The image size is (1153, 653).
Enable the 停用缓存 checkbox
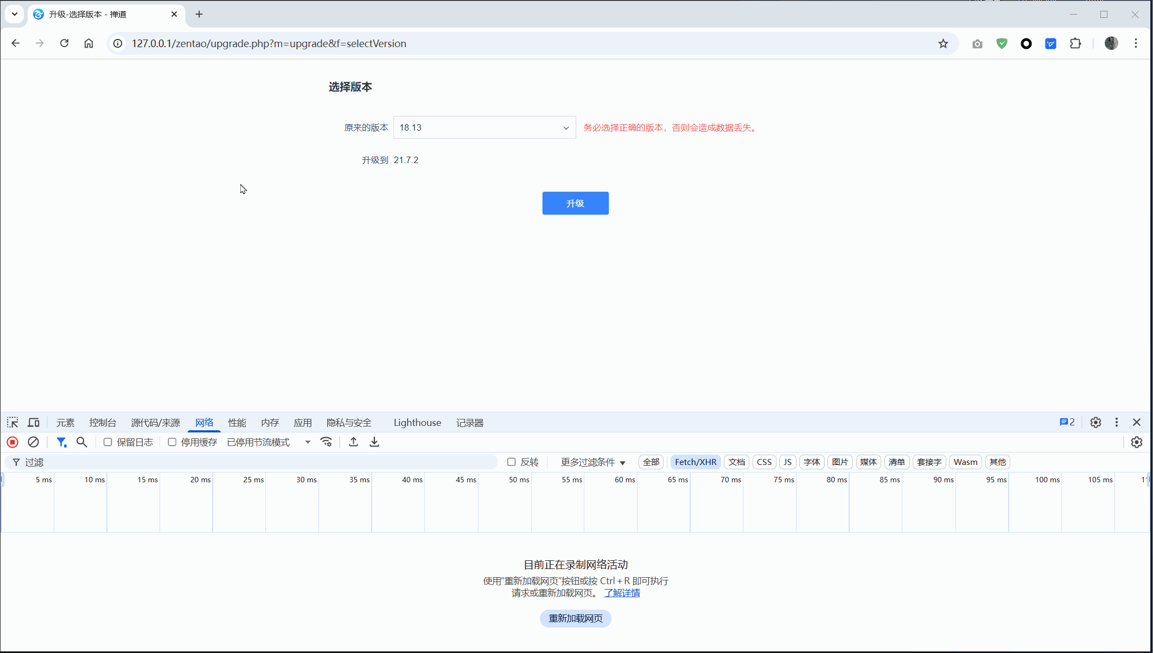pyautogui.click(x=172, y=442)
